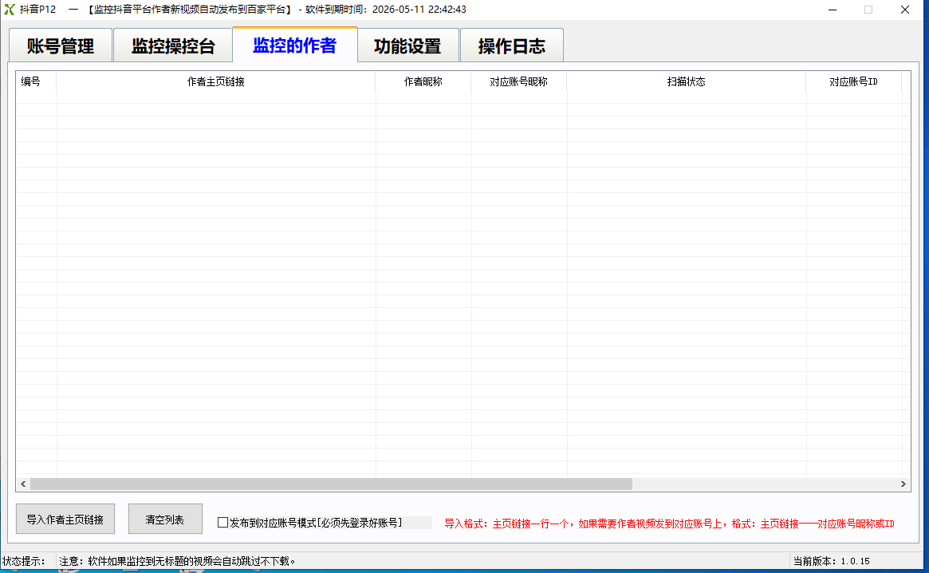Click the 状态提示 label in status bar

pyautogui.click(x=24, y=561)
